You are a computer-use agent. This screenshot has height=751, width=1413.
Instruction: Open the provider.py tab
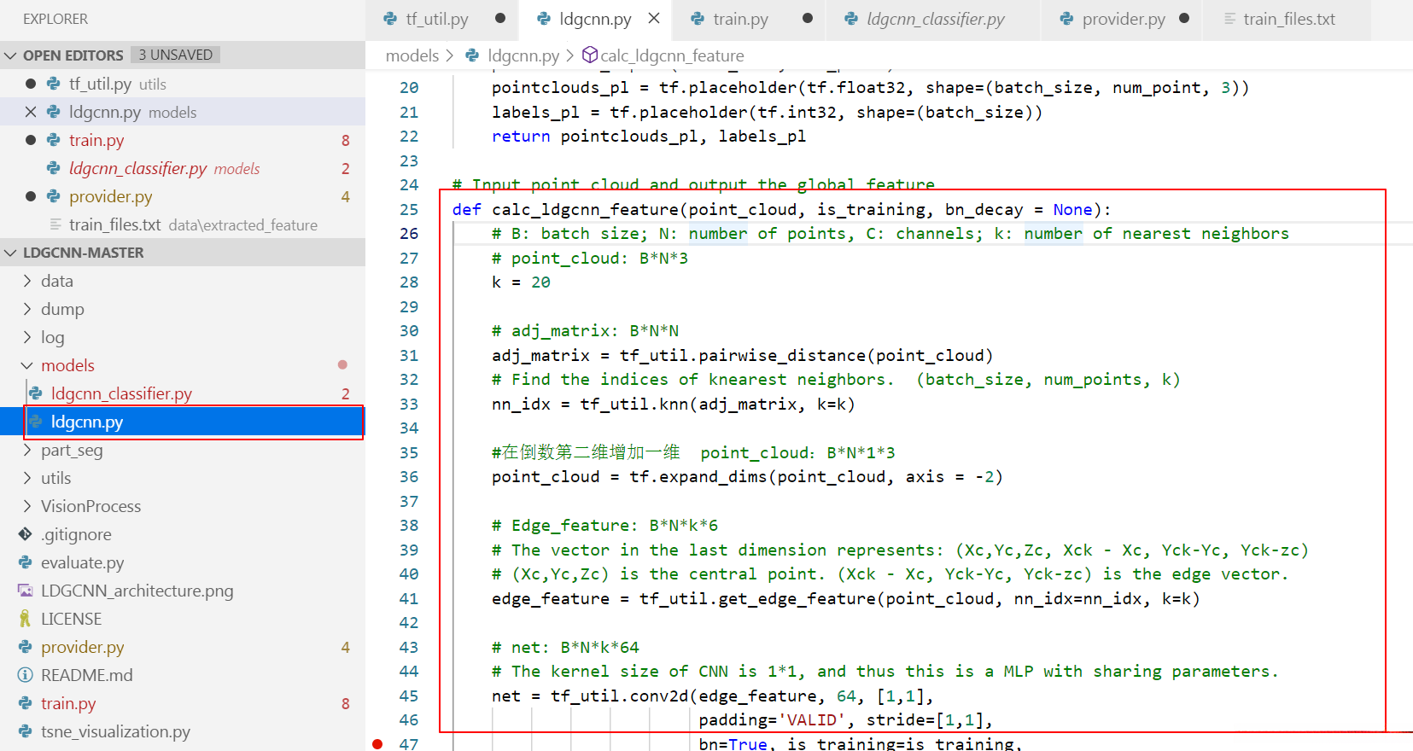coord(1123,19)
